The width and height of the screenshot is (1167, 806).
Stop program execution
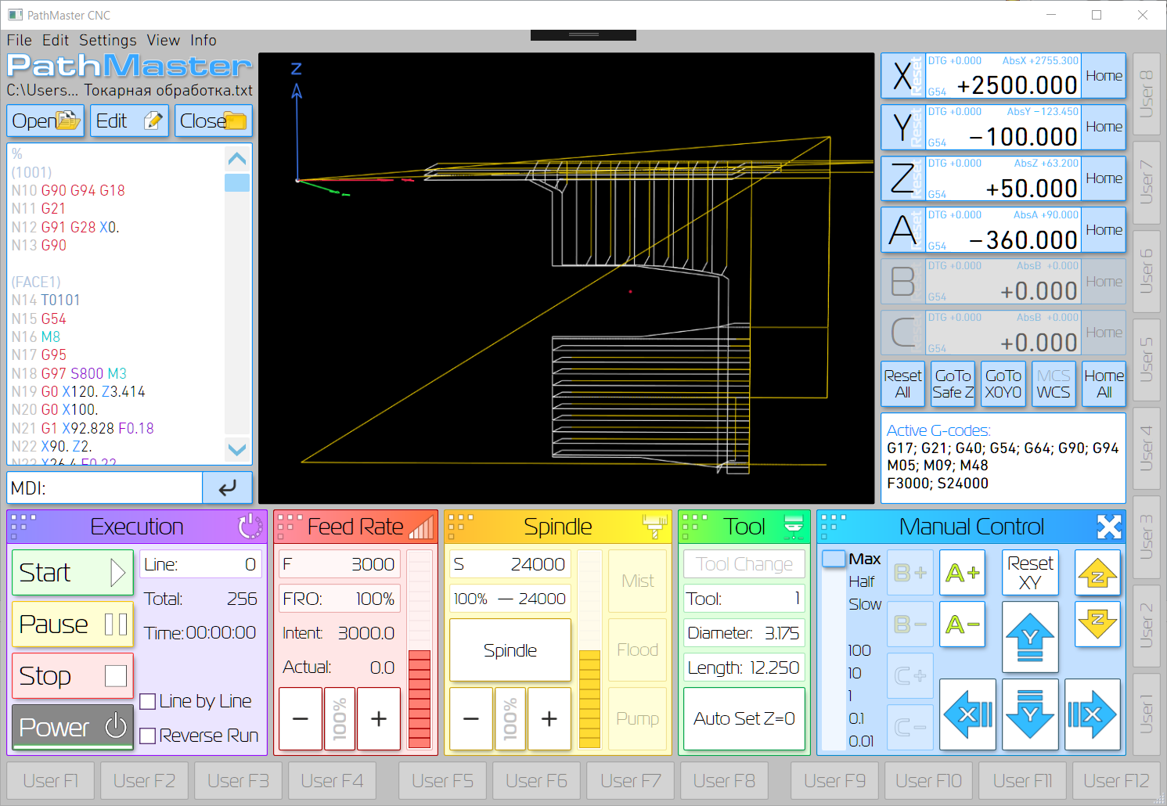coord(73,675)
